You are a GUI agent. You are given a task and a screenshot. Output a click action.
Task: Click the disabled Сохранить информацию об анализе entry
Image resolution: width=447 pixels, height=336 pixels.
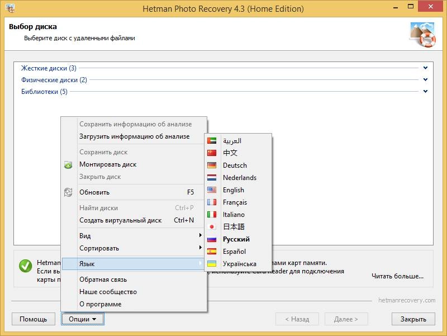coord(134,124)
